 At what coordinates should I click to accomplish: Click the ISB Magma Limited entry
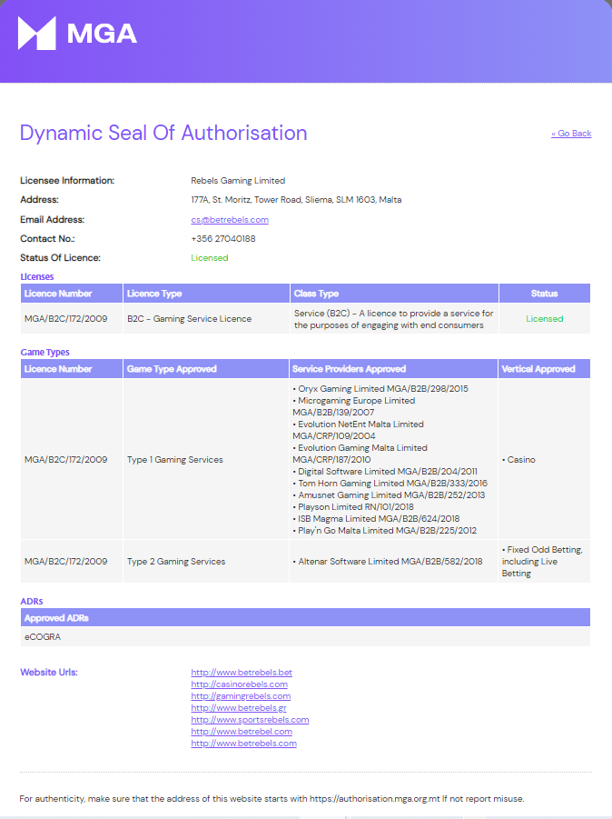click(376, 519)
